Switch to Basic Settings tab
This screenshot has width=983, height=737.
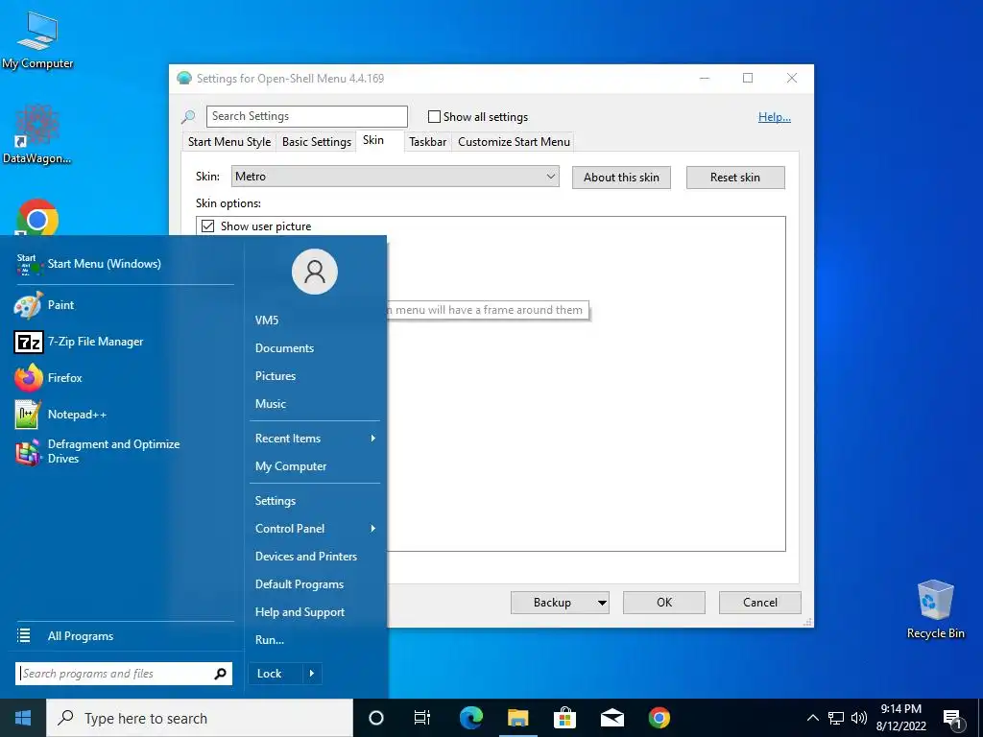point(317,142)
